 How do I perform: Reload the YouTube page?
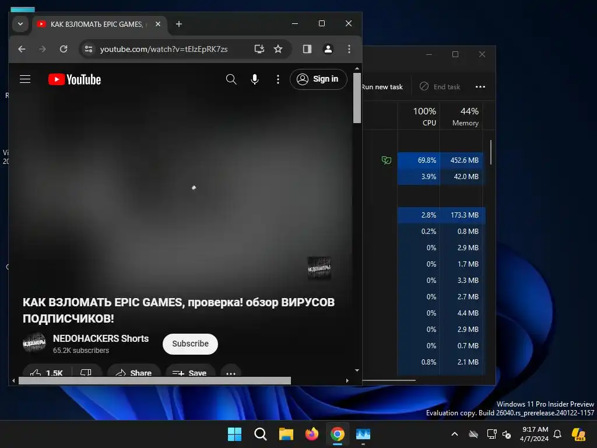pyautogui.click(x=64, y=49)
